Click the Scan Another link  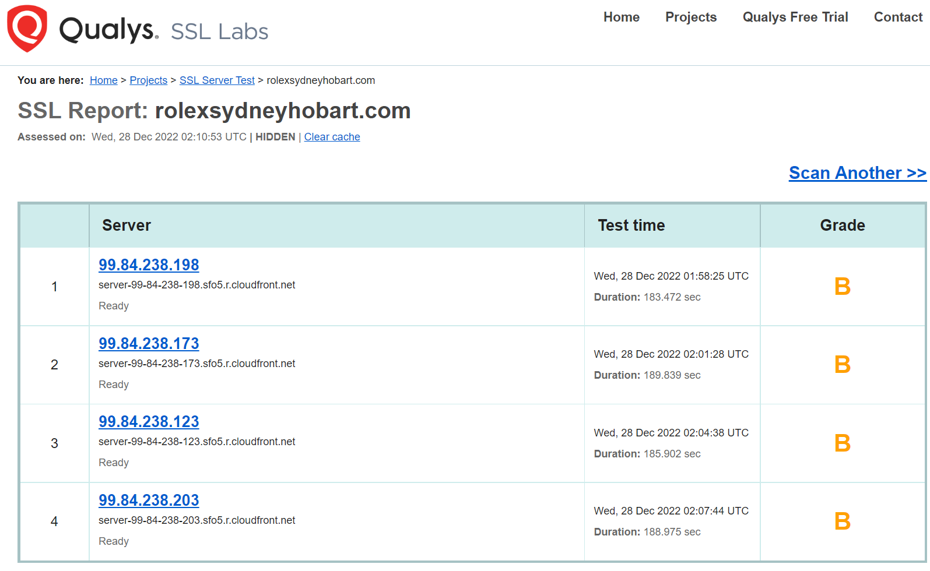[857, 173]
